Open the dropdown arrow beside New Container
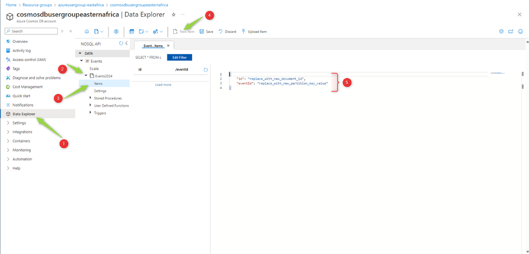The height and width of the screenshot is (254, 529). pos(102,32)
